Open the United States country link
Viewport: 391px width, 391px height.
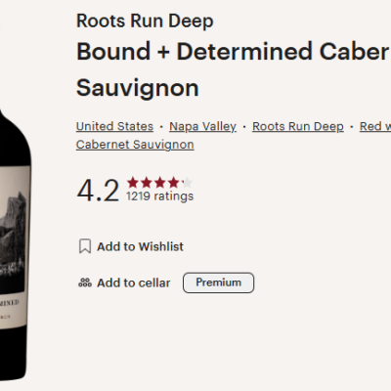[x=114, y=126]
